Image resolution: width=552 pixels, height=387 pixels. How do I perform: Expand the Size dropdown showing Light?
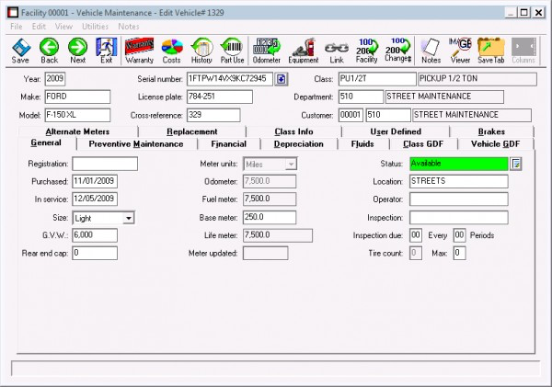[x=129, y=218]
